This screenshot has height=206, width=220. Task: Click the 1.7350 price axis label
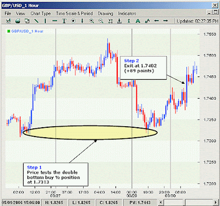pos(210,120)
